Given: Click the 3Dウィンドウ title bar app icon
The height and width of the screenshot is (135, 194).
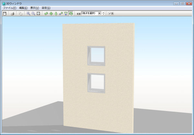Looking at the screenshot, I should [4, 3].
